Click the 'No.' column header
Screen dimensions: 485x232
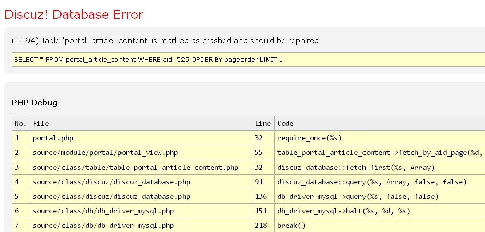21,124
